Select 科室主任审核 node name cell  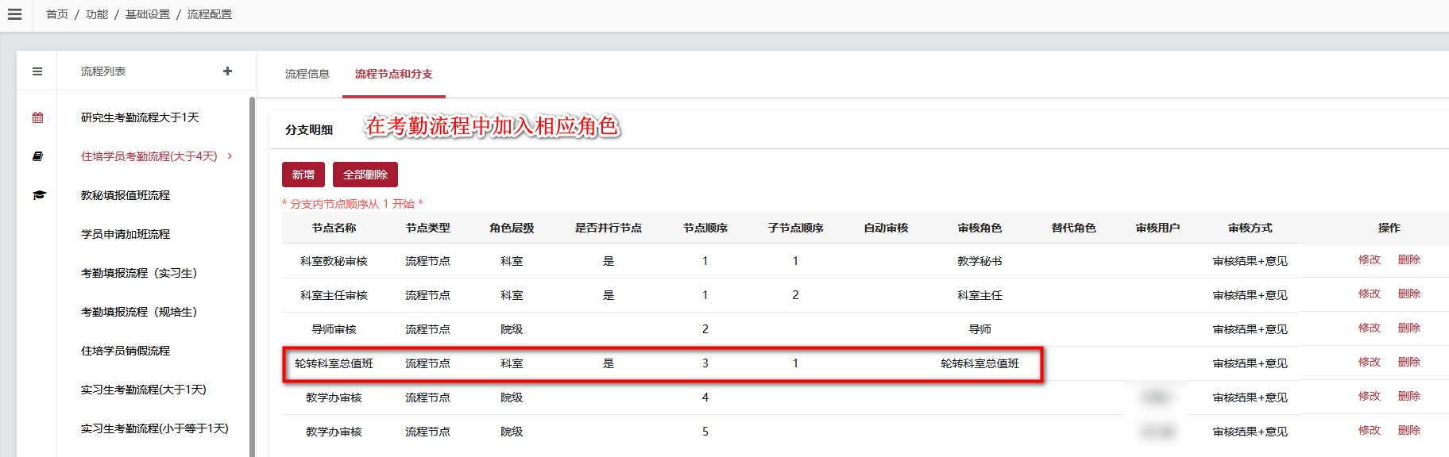pos(334,295)
